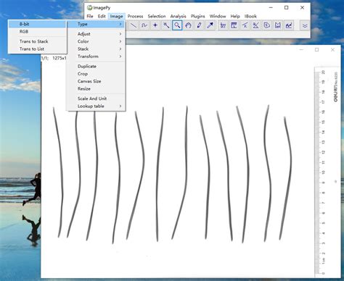Expand the Type submenu
Screen dimensions: 344x281
(x=96, y=24)
